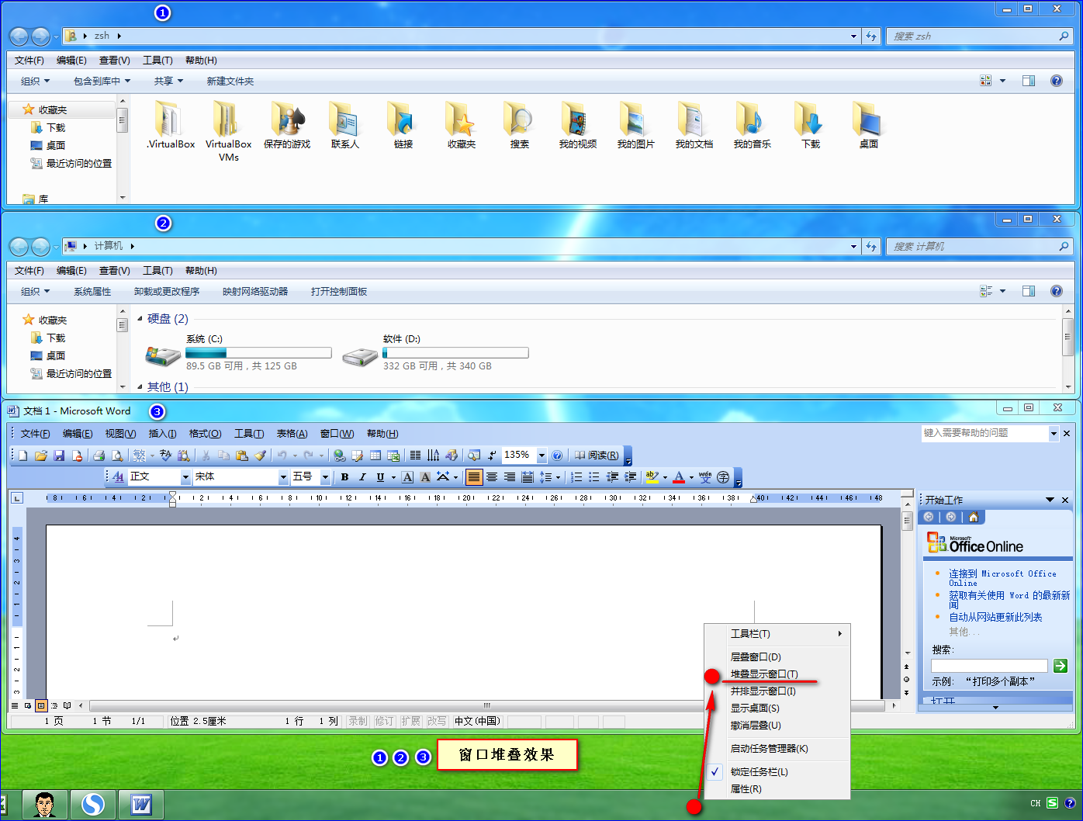Click the Open file icon in Word toolbar
This screenshot has width=1083, height=821.
[41, 456]
